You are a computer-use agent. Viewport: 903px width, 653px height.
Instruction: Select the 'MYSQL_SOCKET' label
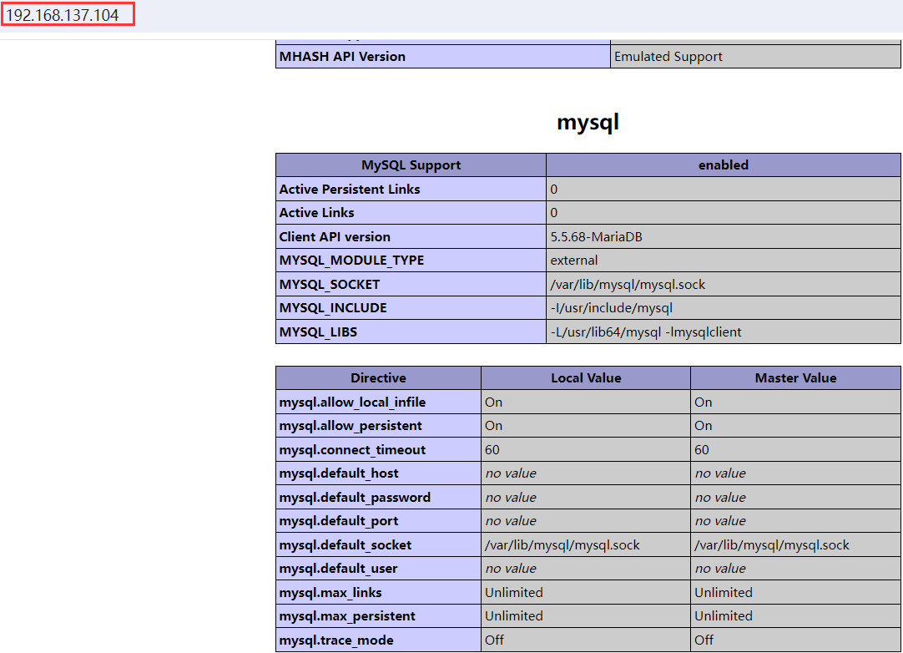(x=411, y=284)
